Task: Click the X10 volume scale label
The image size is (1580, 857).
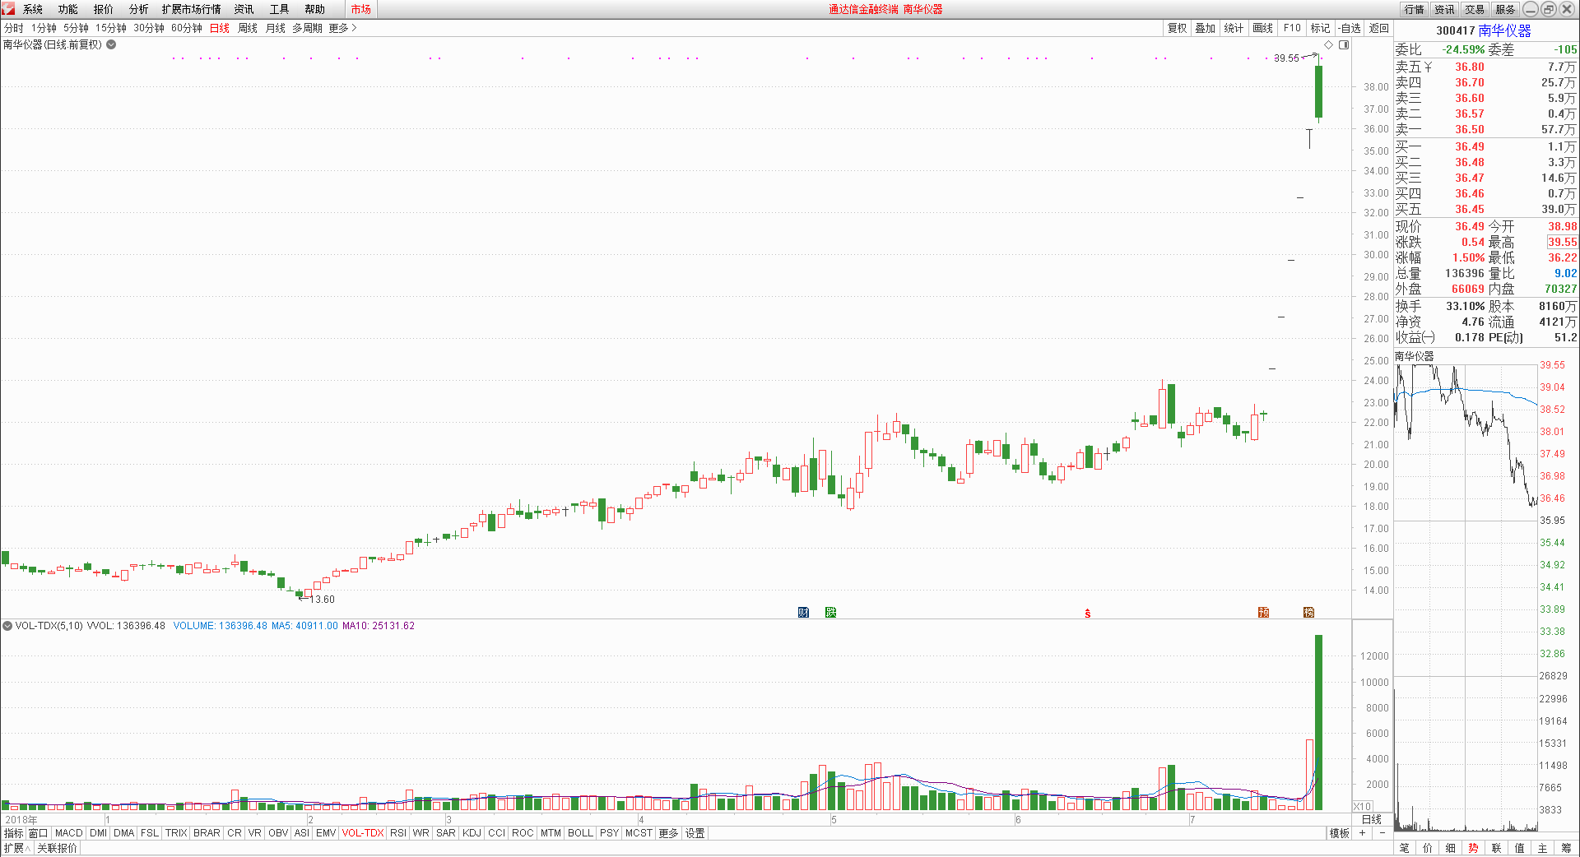Action: coord(1363,807)
